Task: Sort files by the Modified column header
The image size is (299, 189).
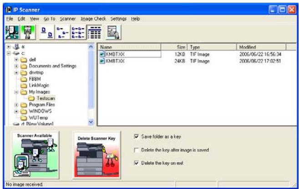Action: coord(261,47)
